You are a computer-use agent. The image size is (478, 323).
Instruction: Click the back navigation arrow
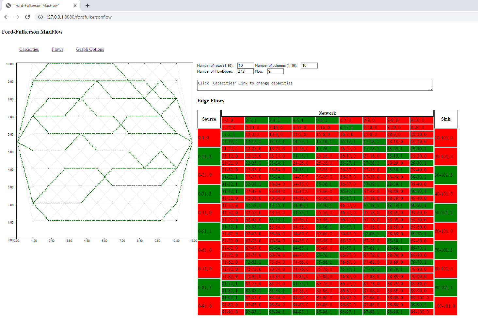pos(7,17)
